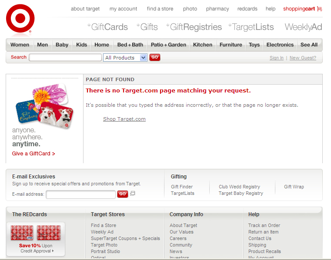Select the Electronics category tab
Image resolution: width=331 pixels, height=260 pixels.
coord(280,45)
